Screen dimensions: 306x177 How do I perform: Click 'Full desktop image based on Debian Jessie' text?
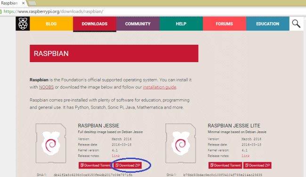pos(110,132)
